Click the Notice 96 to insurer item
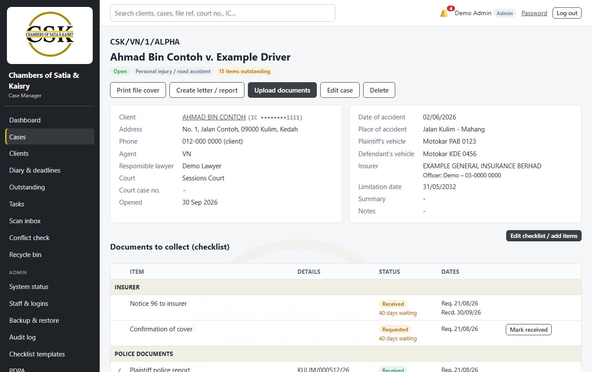 coord(158,304)
